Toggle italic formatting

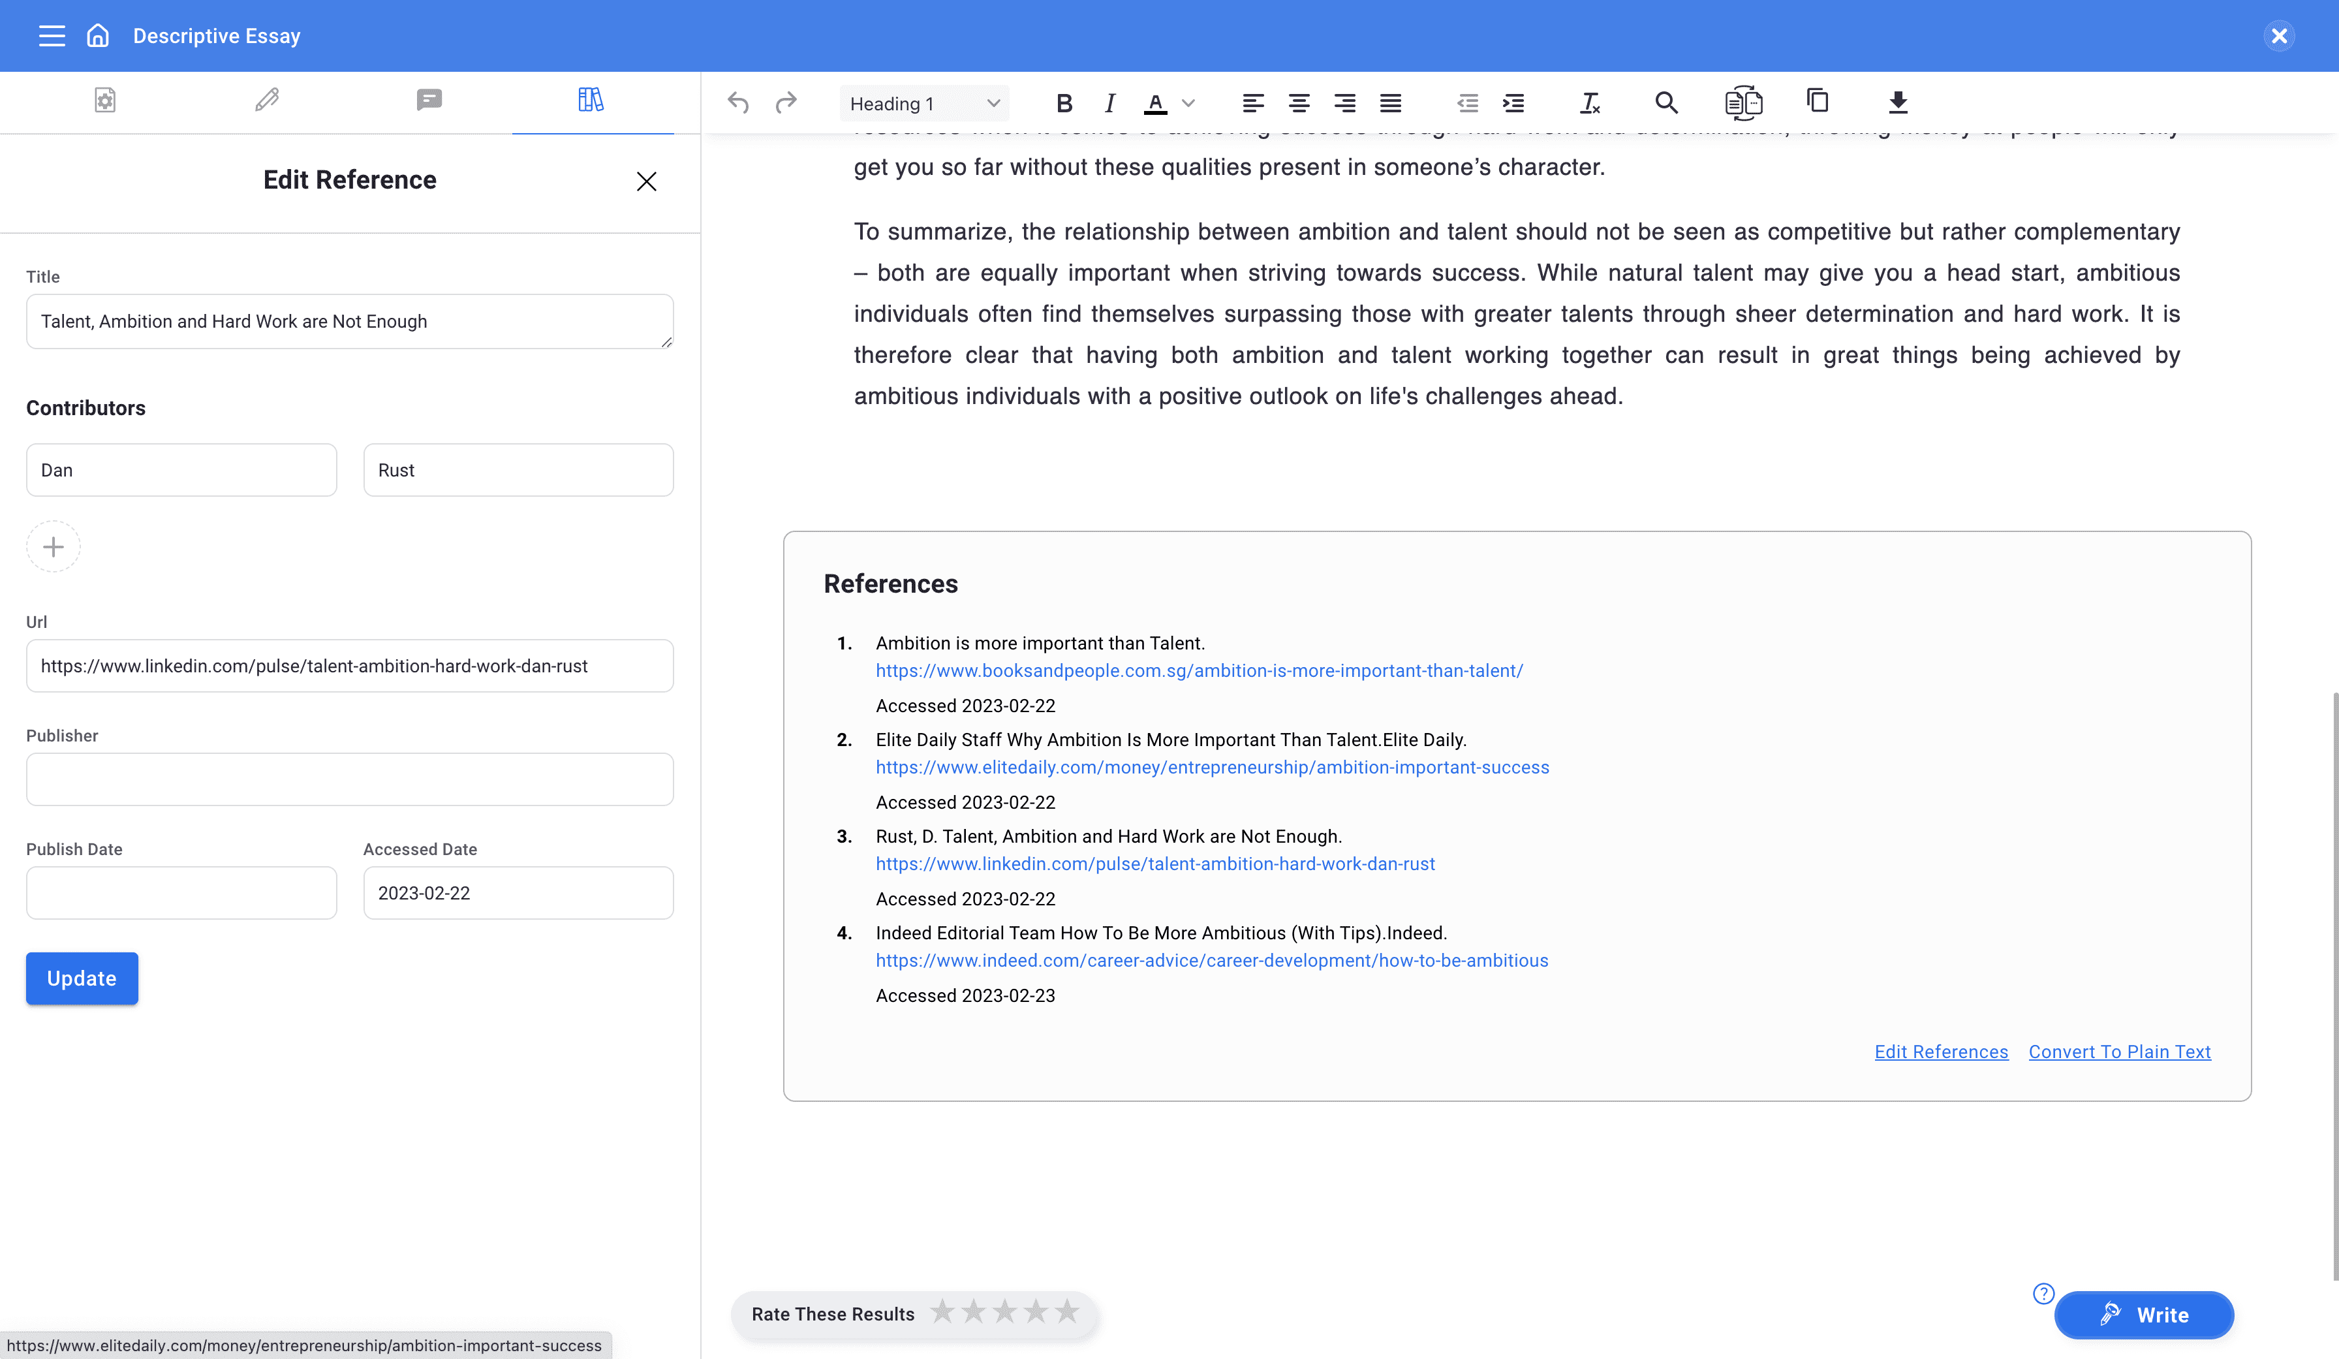tap(1110, 103)
